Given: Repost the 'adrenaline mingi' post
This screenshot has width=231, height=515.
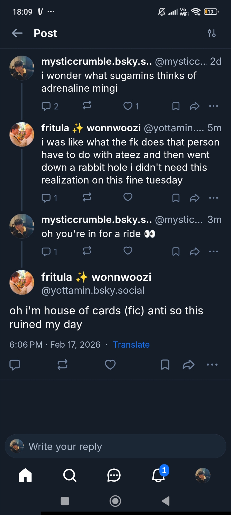Looking at the screenshot, I should 87,106.
